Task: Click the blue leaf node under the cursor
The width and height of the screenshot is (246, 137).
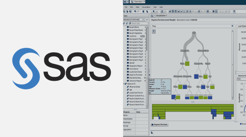Action: [173, 96]
